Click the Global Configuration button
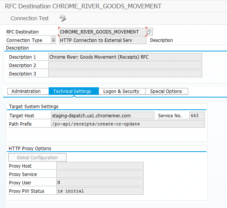 click(x=37, y=157)
